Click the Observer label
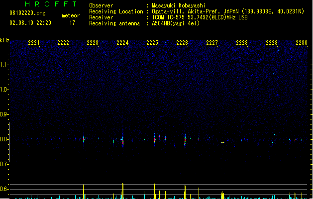Viewport: 313px width, 199px height. click(x=101, y=5)
